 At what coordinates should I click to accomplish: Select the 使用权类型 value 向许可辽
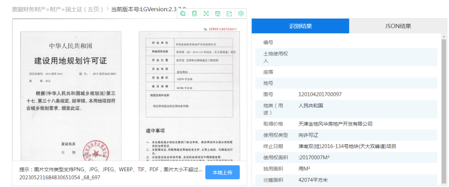pos(308,135)
